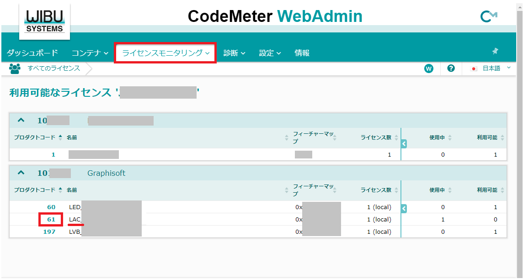
Task: Open the 診断 menu
Action: (x=234, y=53)
